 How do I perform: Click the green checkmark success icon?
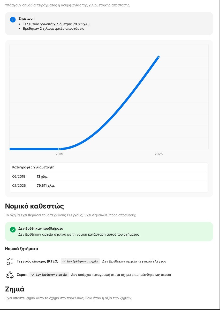[13, 230]
